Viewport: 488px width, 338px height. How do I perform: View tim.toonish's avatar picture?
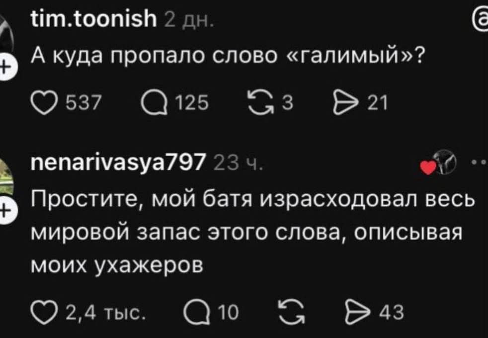[6, 32]
